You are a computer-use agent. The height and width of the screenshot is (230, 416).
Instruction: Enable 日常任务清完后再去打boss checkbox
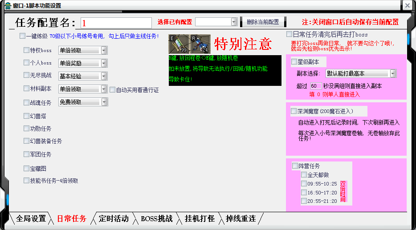click(289, 34)
